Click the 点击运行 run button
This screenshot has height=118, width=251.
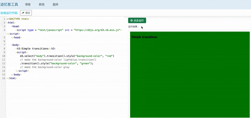click(x=137, y=20)
